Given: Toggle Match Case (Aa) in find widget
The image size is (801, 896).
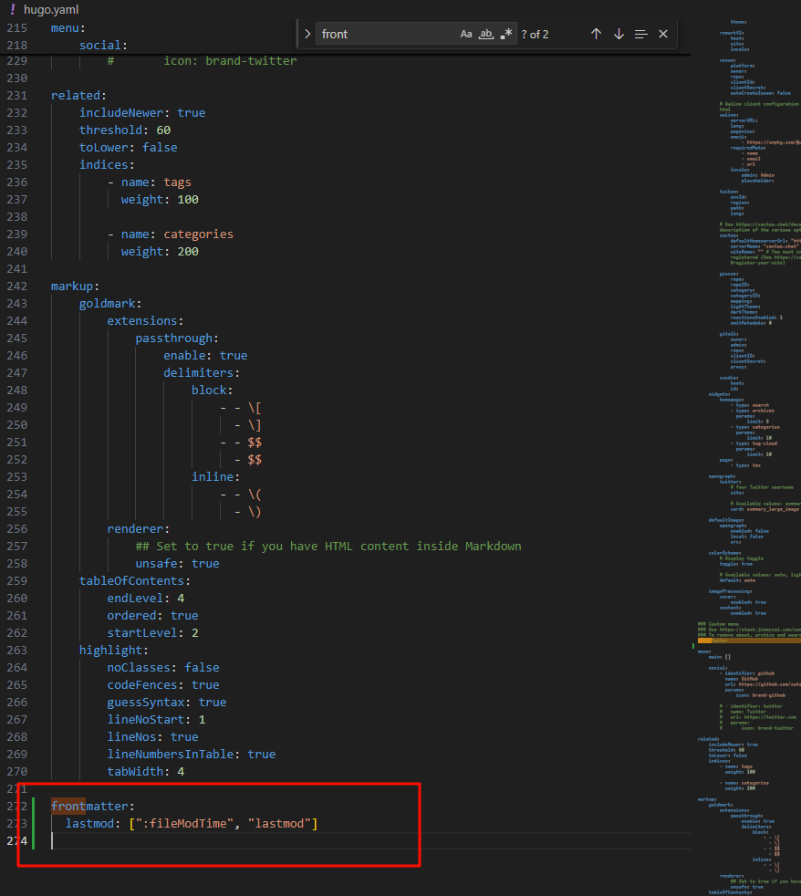Looking at the screenshot, I should click(466, 34).
